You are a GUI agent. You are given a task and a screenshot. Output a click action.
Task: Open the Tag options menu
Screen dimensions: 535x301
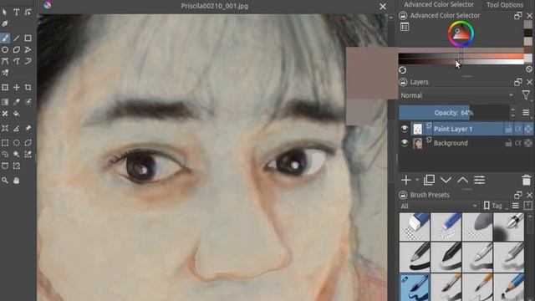496,206
